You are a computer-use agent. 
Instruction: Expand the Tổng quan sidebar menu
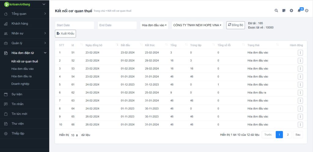pos(24,14)
